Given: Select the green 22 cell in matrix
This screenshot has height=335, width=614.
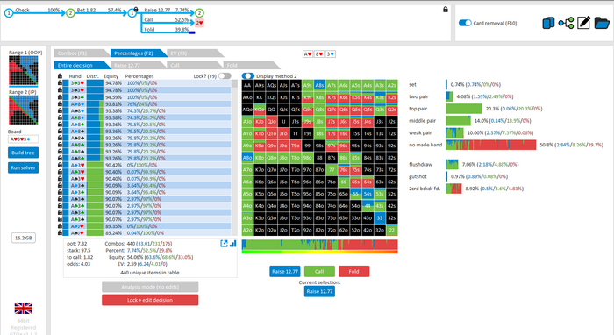Looking at the screenshot, I should tap(391, 230).
